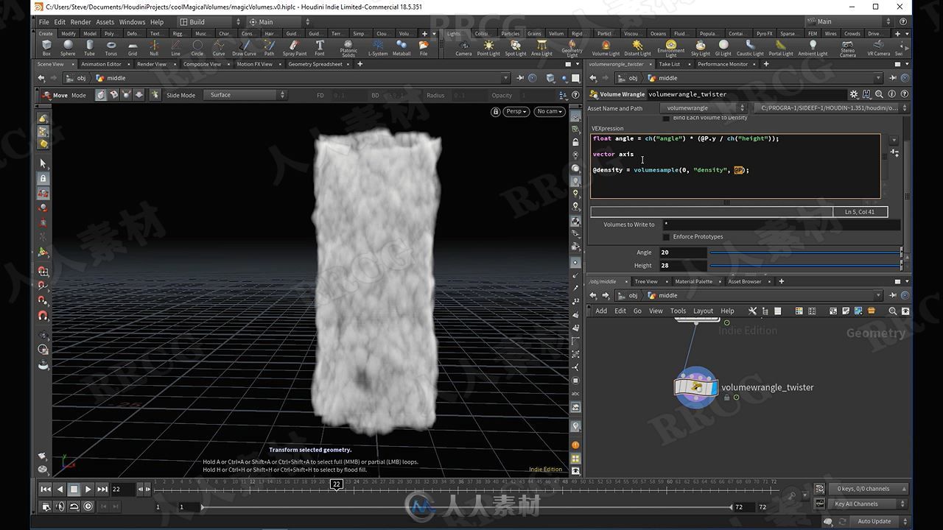Add a Camera from the lights shelf
Image resolution: width=943 pixels, height=530 pixels.
click(463, 48)
